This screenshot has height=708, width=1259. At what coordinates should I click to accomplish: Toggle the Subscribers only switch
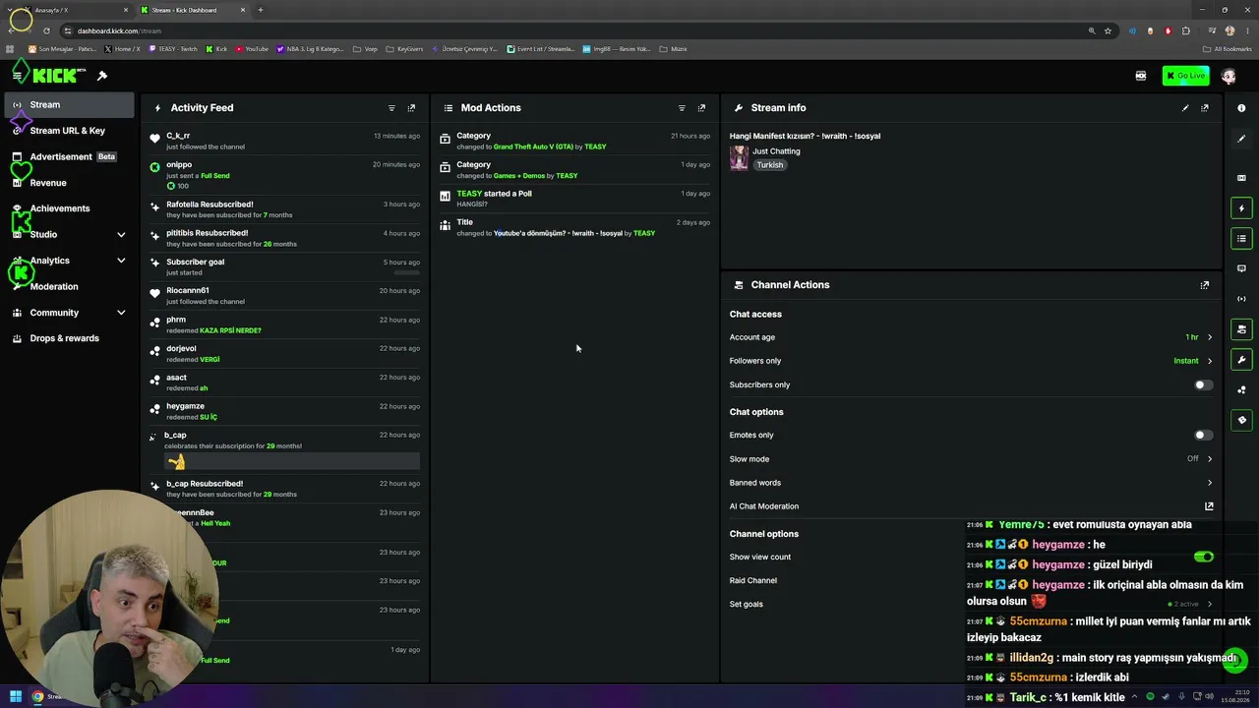pos(1203,385)
